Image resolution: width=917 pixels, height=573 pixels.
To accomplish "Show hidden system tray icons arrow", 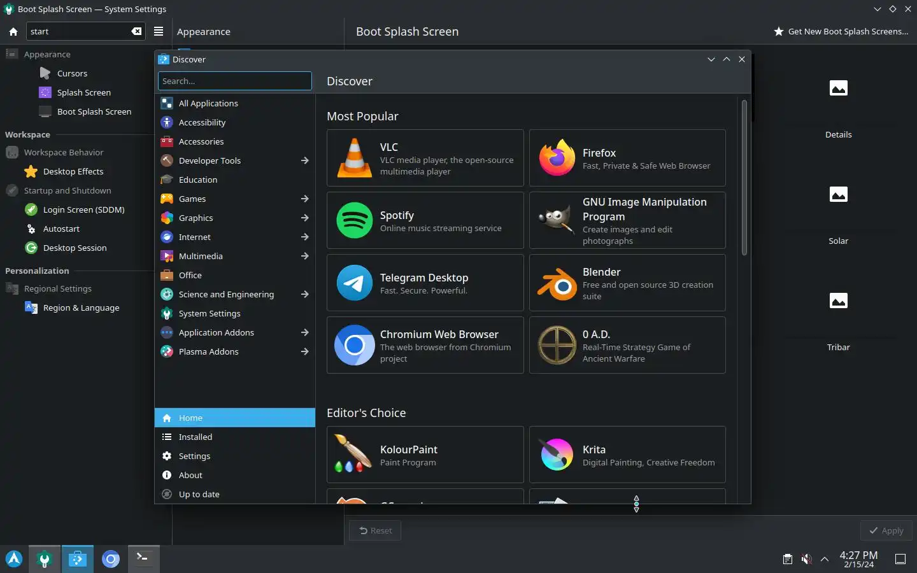I will (x=825, y=559).
